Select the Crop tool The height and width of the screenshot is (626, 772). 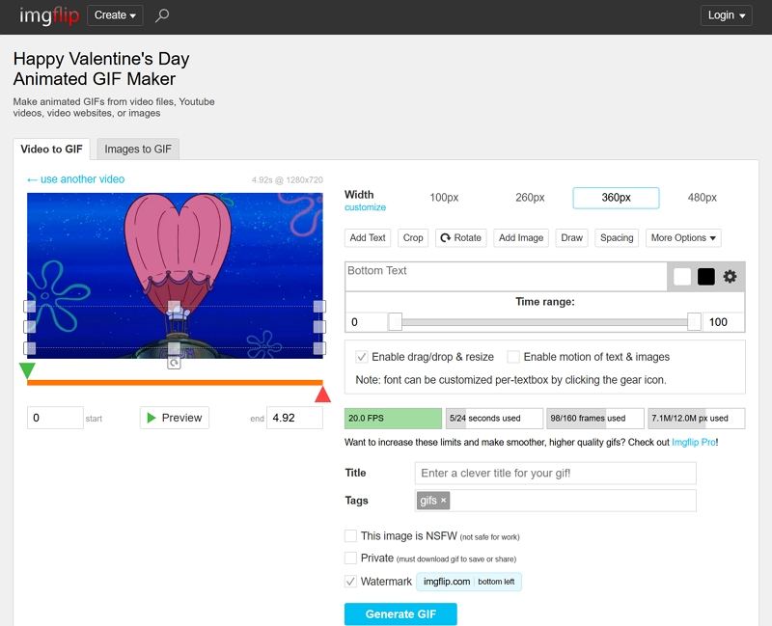tap(413, 237)
